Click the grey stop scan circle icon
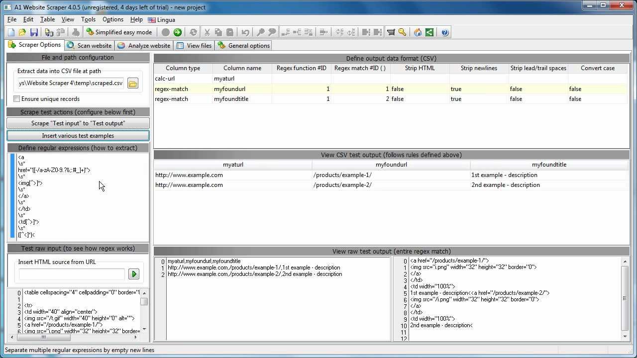The width and height of the screenshot is (637, 358). tap(166, 32)
